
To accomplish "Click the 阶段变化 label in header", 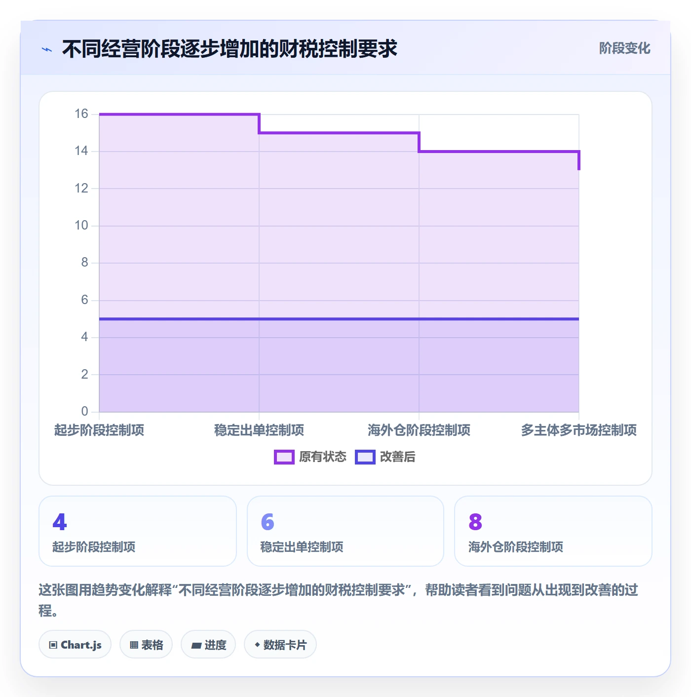I will pyautogui.click(x=624, y=48).
